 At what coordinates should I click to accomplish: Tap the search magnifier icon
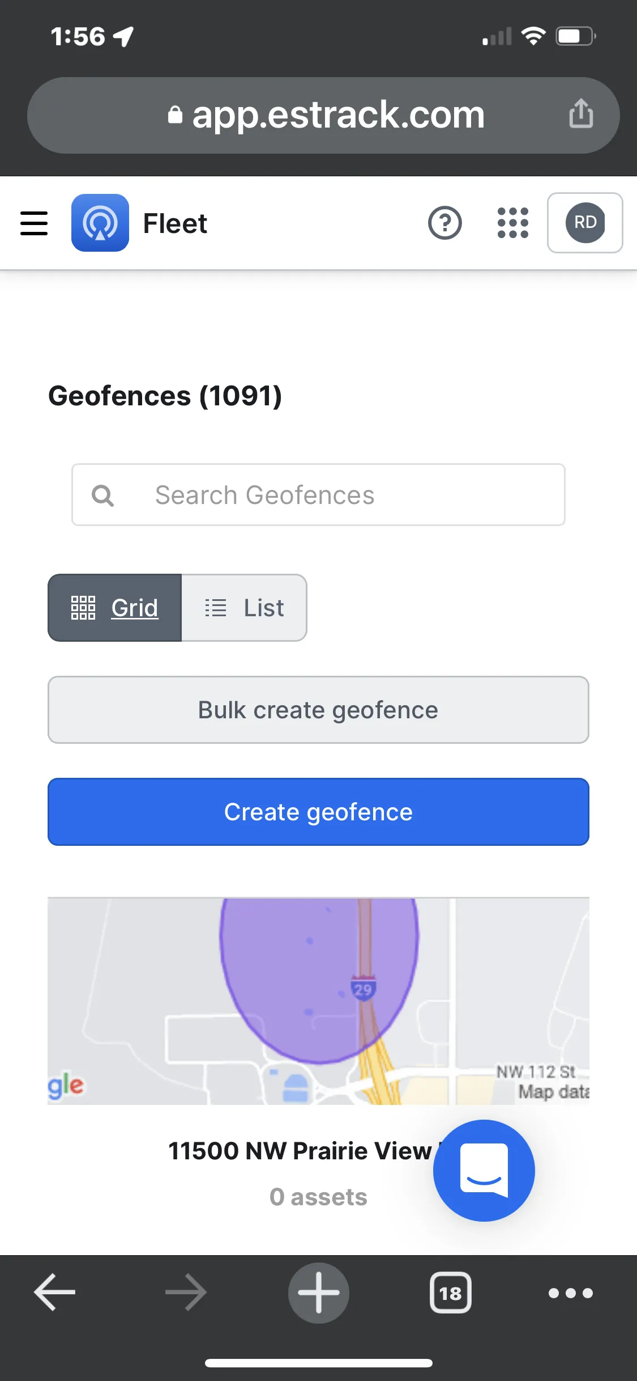(x=102, y=495)
